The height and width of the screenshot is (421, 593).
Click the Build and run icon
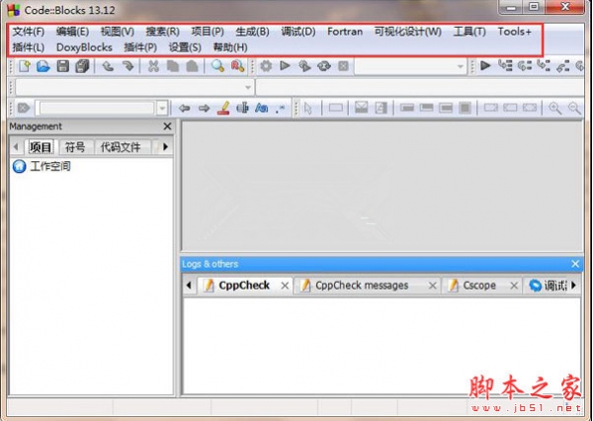coord(304,66)
